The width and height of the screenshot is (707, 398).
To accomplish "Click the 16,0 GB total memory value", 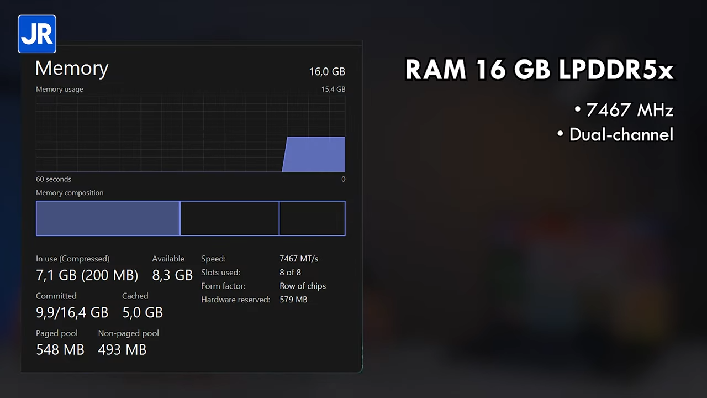I will [x=327, y=71].
